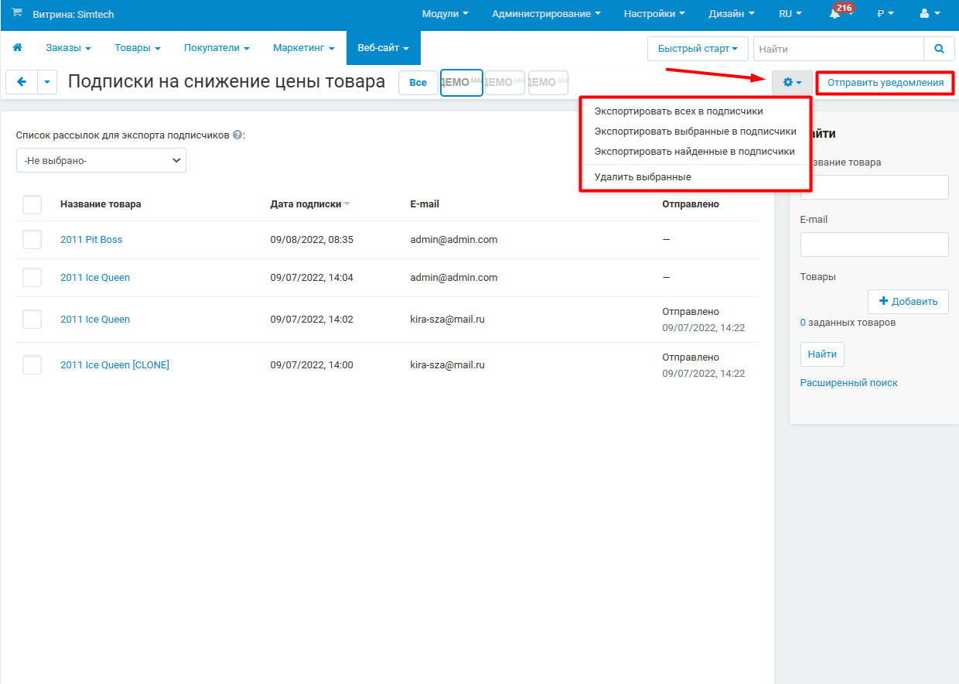Check the box for 2011 Pit Boss
Viewport: 959px width, 684px height.
(32, 240)
